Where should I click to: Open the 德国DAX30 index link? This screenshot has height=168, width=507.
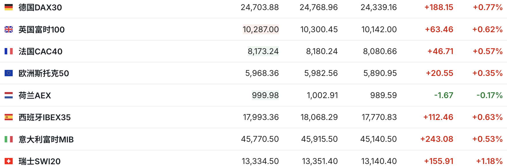click(40, 7)
